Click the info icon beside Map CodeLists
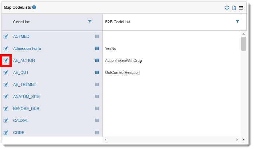This screenshot has width=254, height=150. (x=34, y=7)
